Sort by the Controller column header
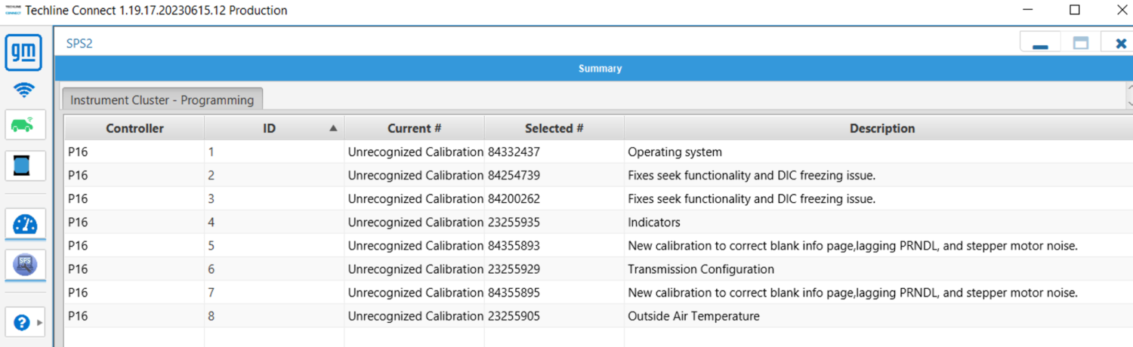Screen dimensions: 1133x347 (134, 128)
